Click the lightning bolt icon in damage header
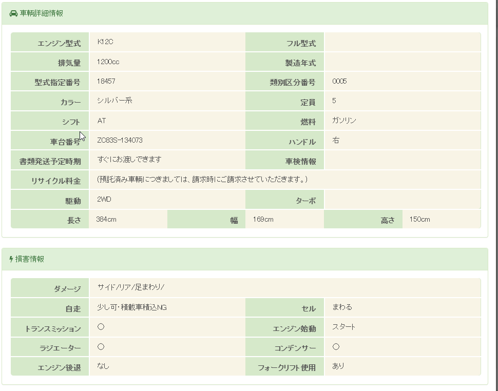 click(11, 260)
